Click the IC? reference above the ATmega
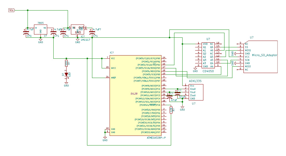Viewport: 286px width, 156px height. (112, 53)
